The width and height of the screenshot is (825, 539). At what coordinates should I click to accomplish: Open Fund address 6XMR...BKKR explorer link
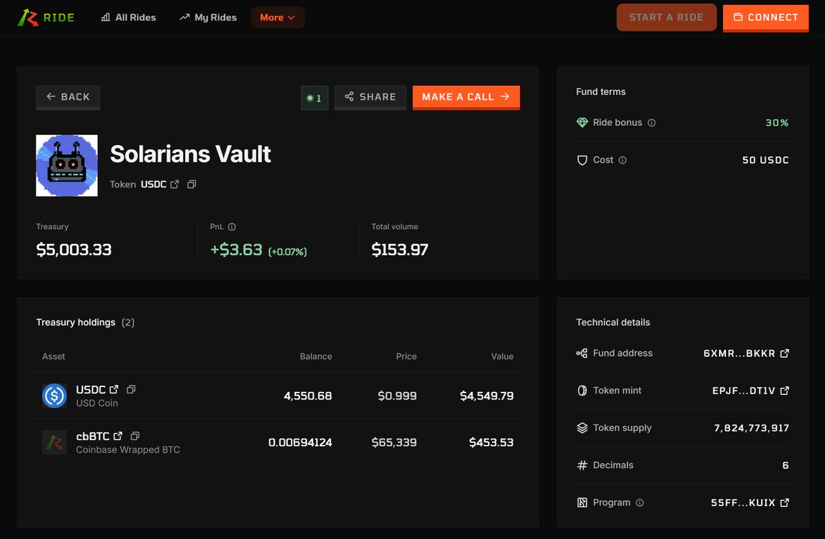784,353
